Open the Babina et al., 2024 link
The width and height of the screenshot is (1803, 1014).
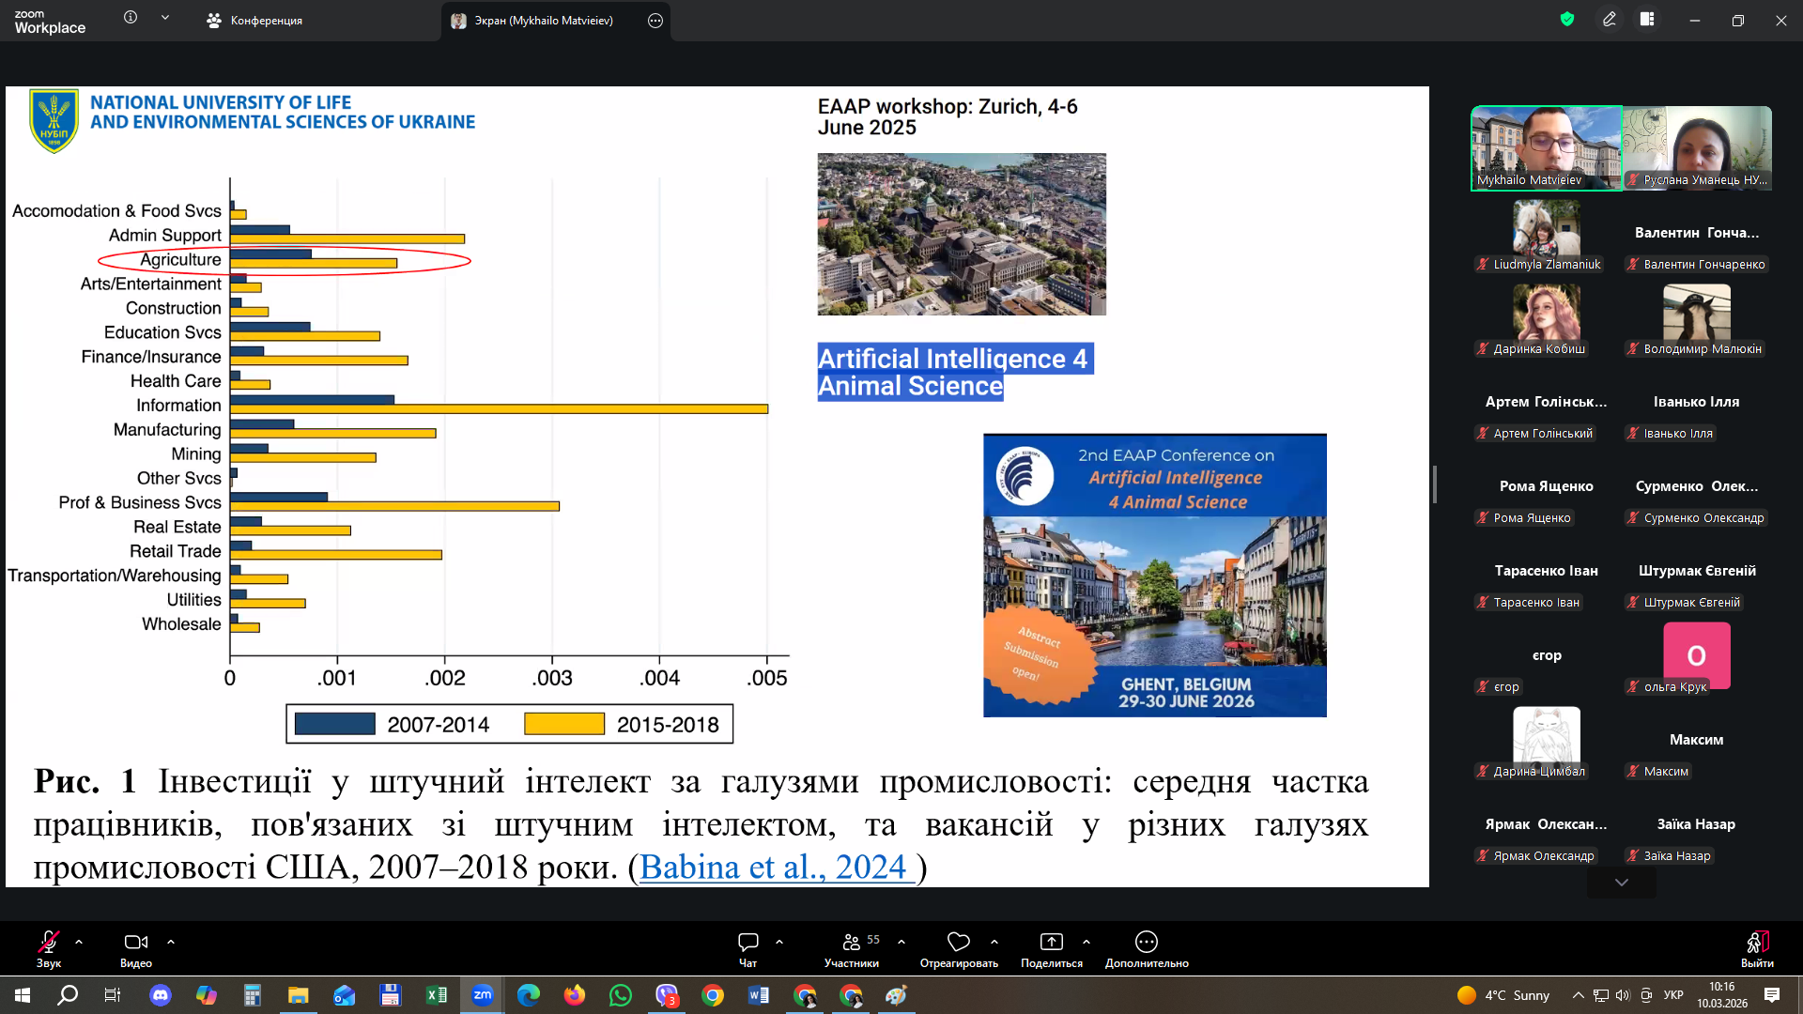[x=776, y=867]
